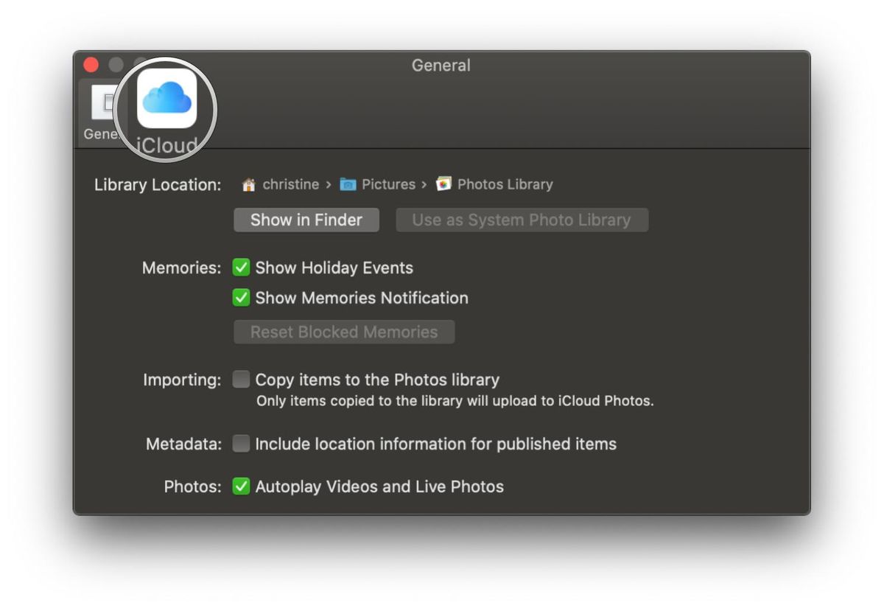Click the Importing label

pyautogui.click(x=182, y=380)
